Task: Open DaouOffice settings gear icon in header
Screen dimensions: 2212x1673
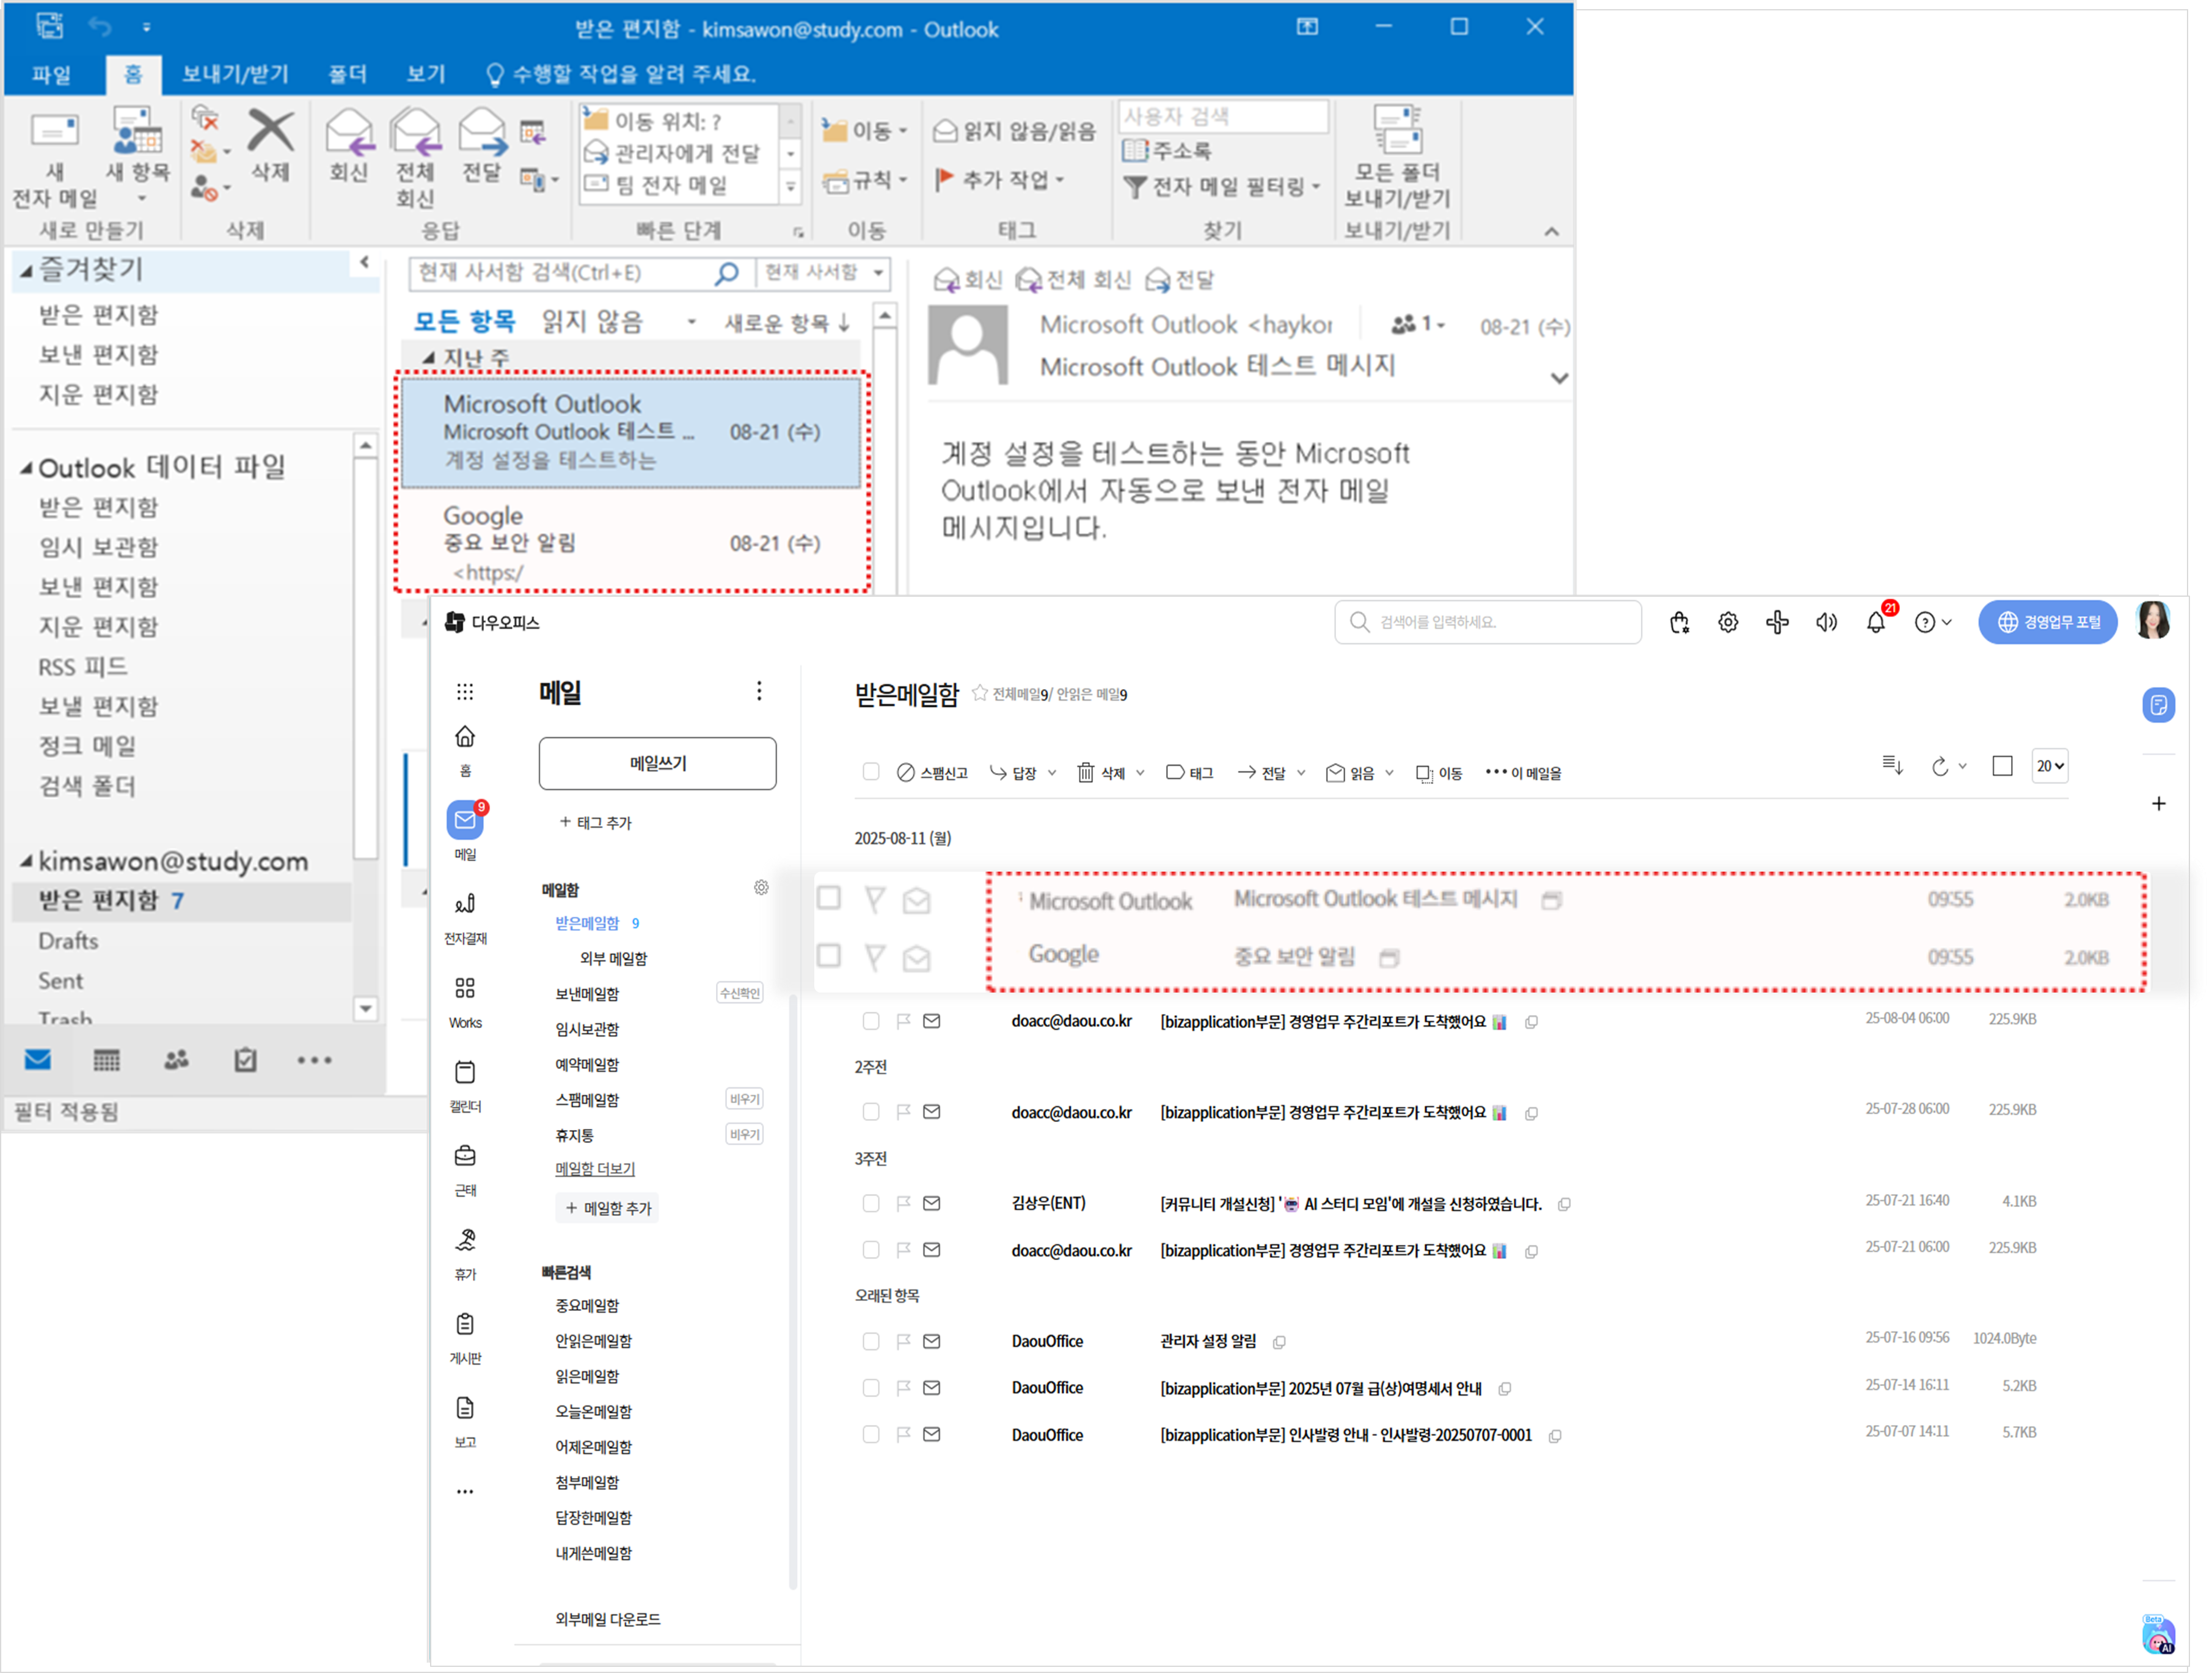Action: 1728,623
